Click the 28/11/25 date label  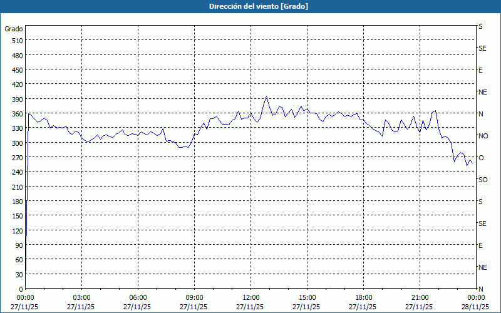tap(475, 307)
